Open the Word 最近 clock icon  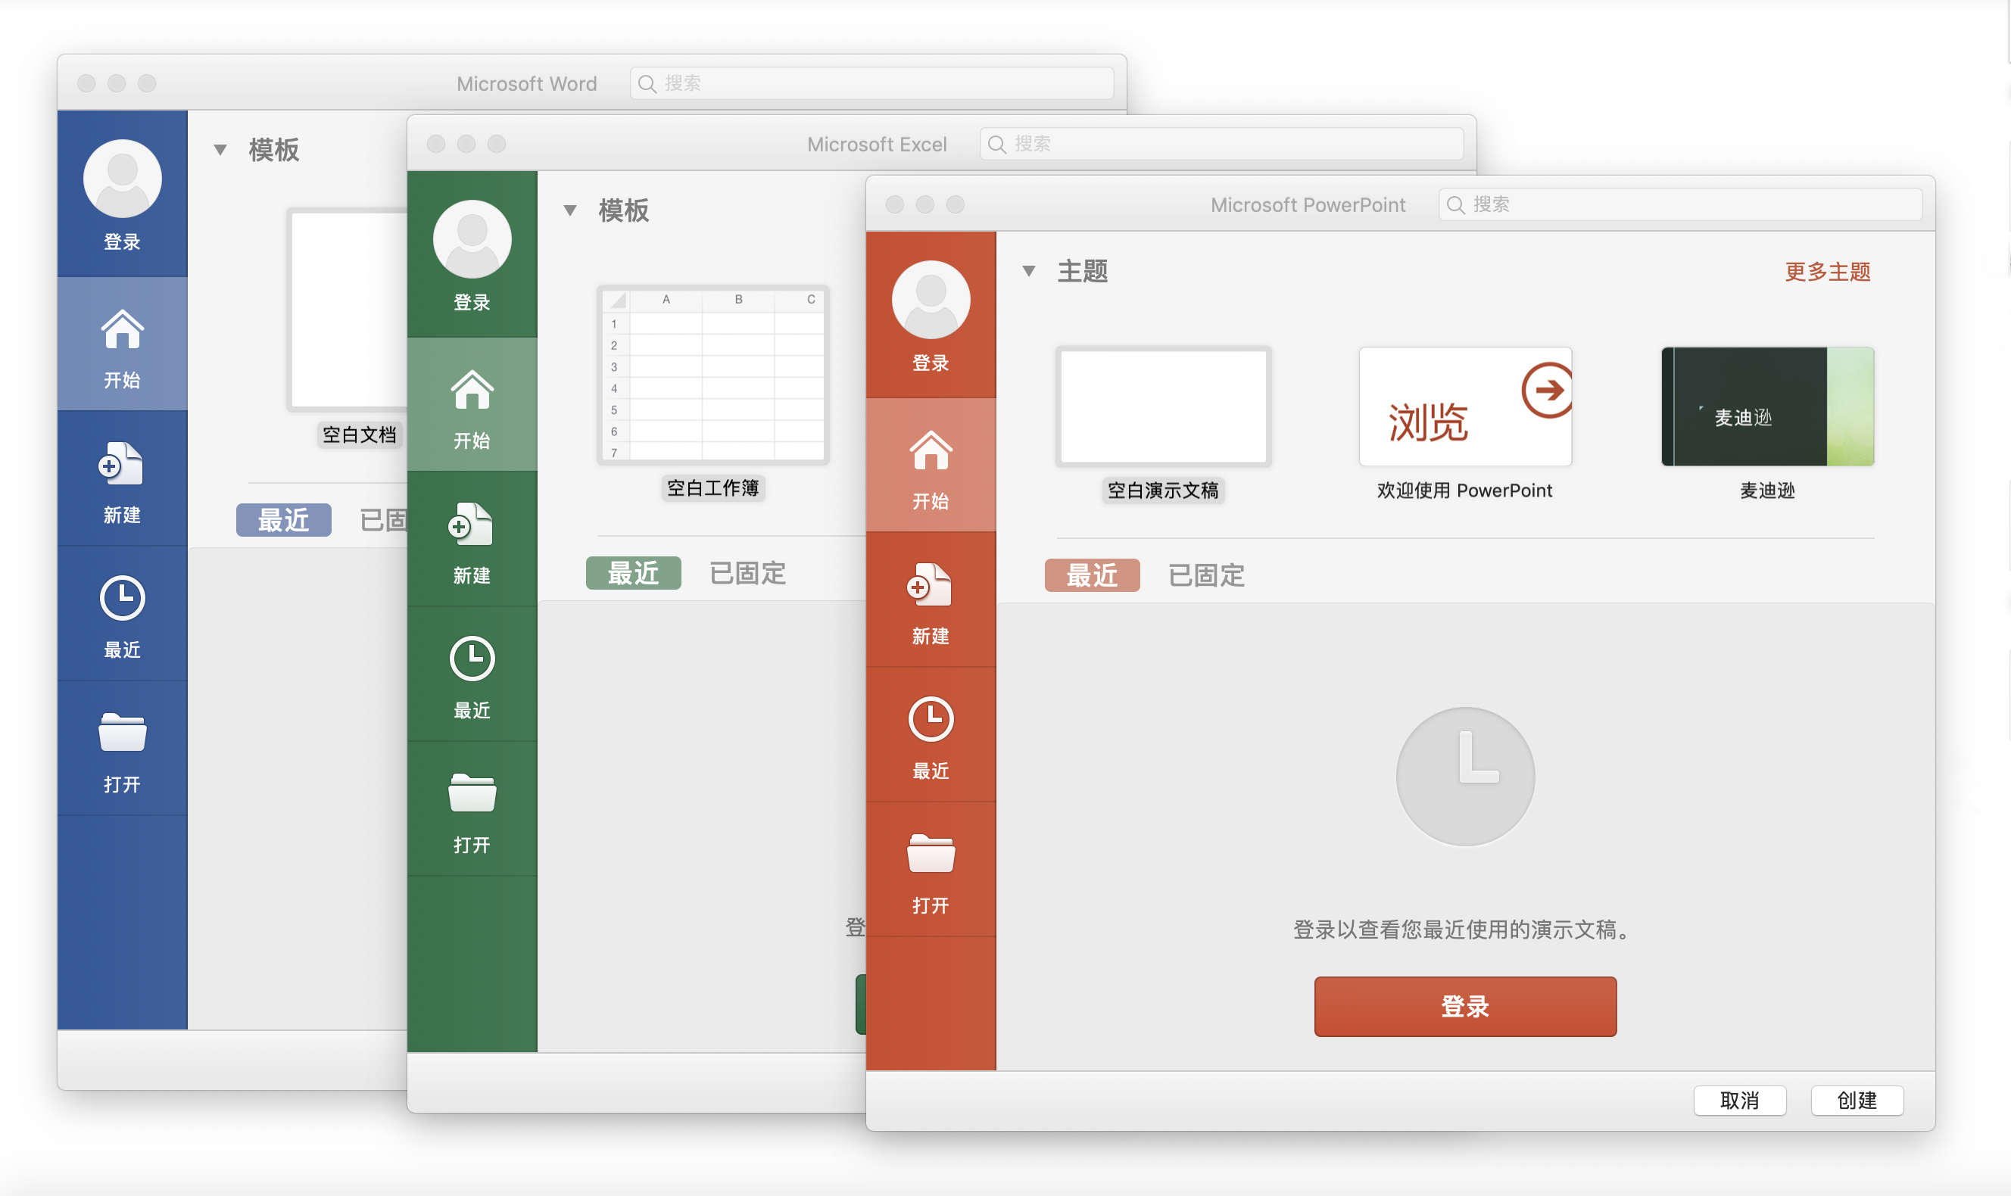[x=123, y=598]
